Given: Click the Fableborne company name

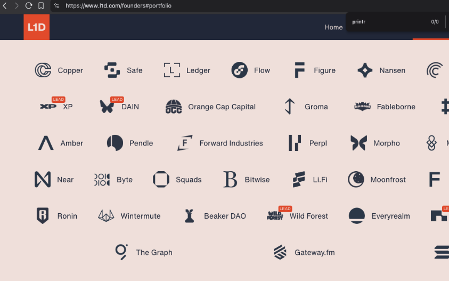Looking at the screenshot, I should click(396, 107).
